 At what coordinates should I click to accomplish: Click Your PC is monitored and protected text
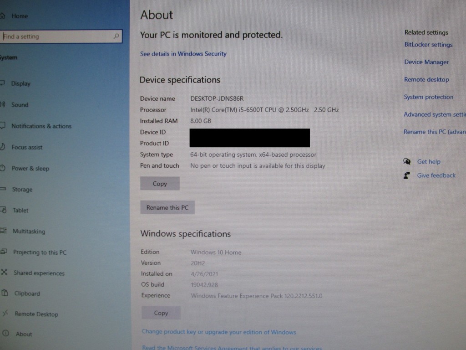click(211, 35)
